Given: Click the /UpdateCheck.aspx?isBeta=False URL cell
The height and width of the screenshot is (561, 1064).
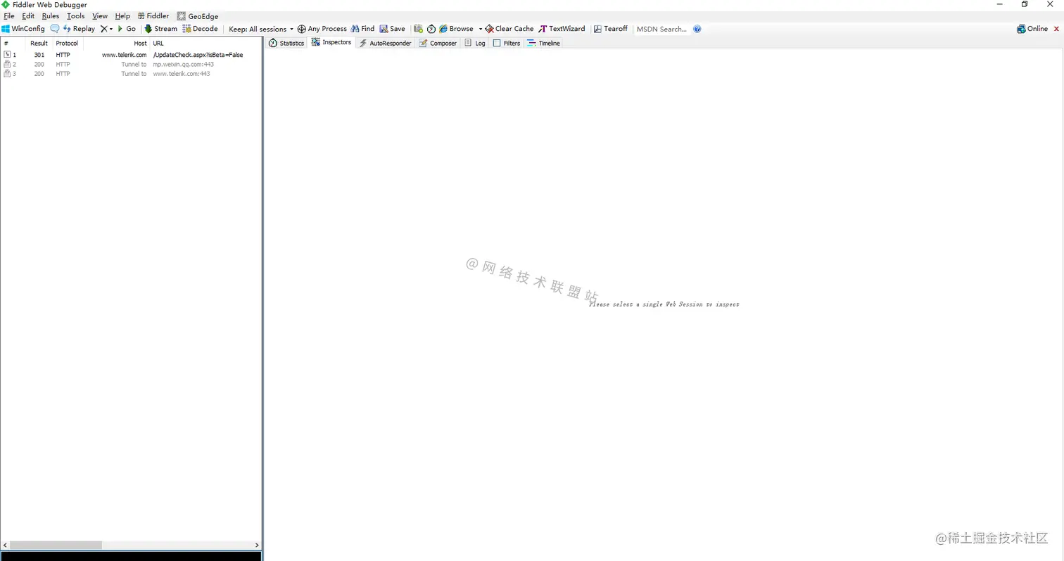Looking at the screenshot, I should (x=198, y=55).
